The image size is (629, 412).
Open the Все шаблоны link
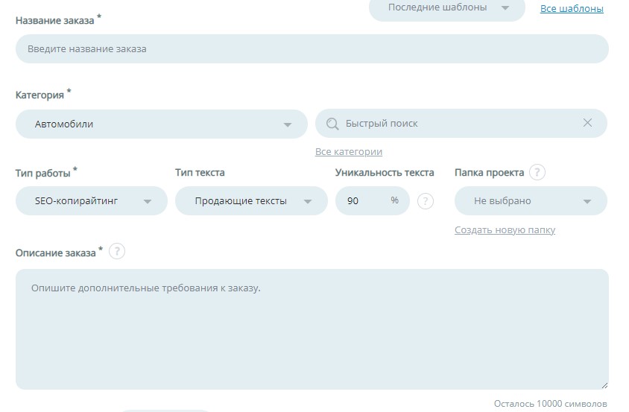(572, 8)
